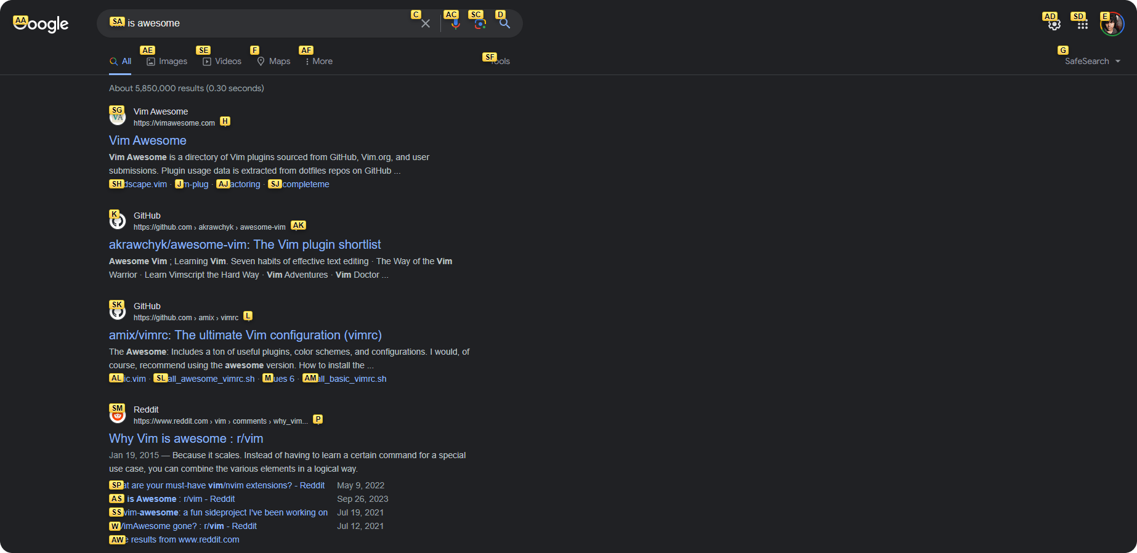Open more options for amix vimrc result
The width and height of the screenshot is (1137, 553).
coord(248,317)
